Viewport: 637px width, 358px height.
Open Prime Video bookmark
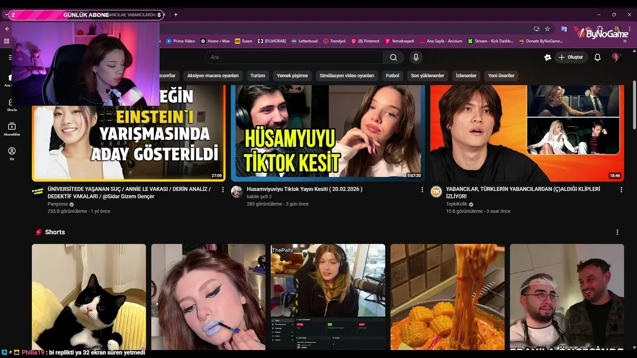click(x=180, y=41)
